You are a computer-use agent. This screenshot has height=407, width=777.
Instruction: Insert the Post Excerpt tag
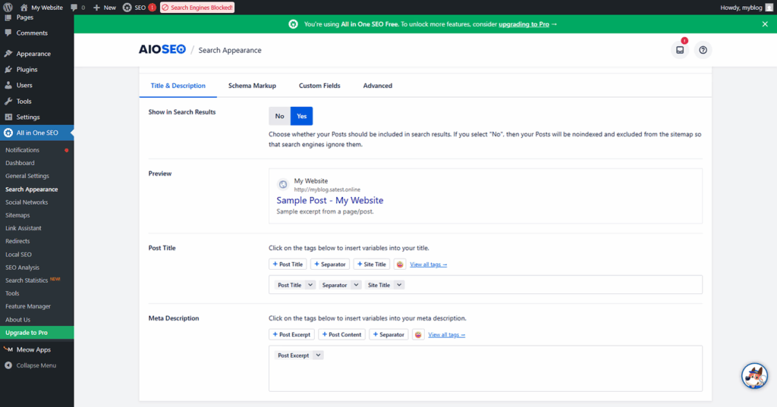coord(292,335)
